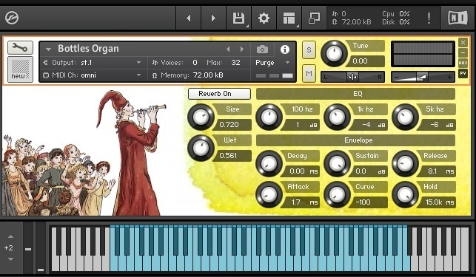
Task: Go to previous instrument in header
Action: tap(189, 18)
